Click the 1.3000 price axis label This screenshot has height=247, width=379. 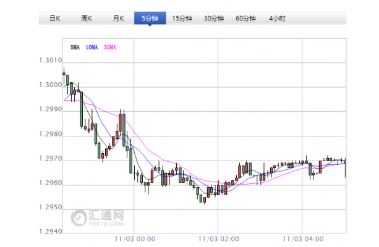click(51, 85)
